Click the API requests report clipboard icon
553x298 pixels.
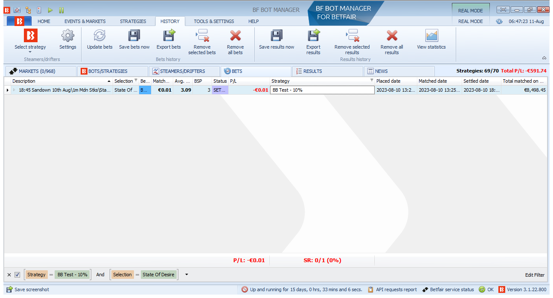click(x=371, y=289)
